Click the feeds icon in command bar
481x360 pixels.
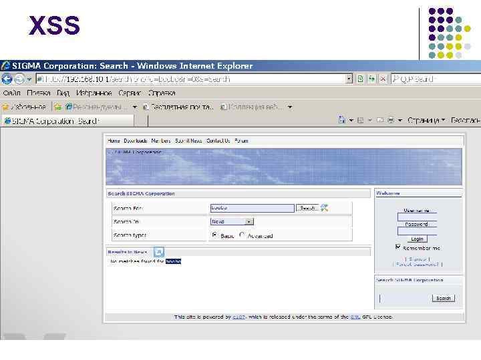[x=361, y=120]
